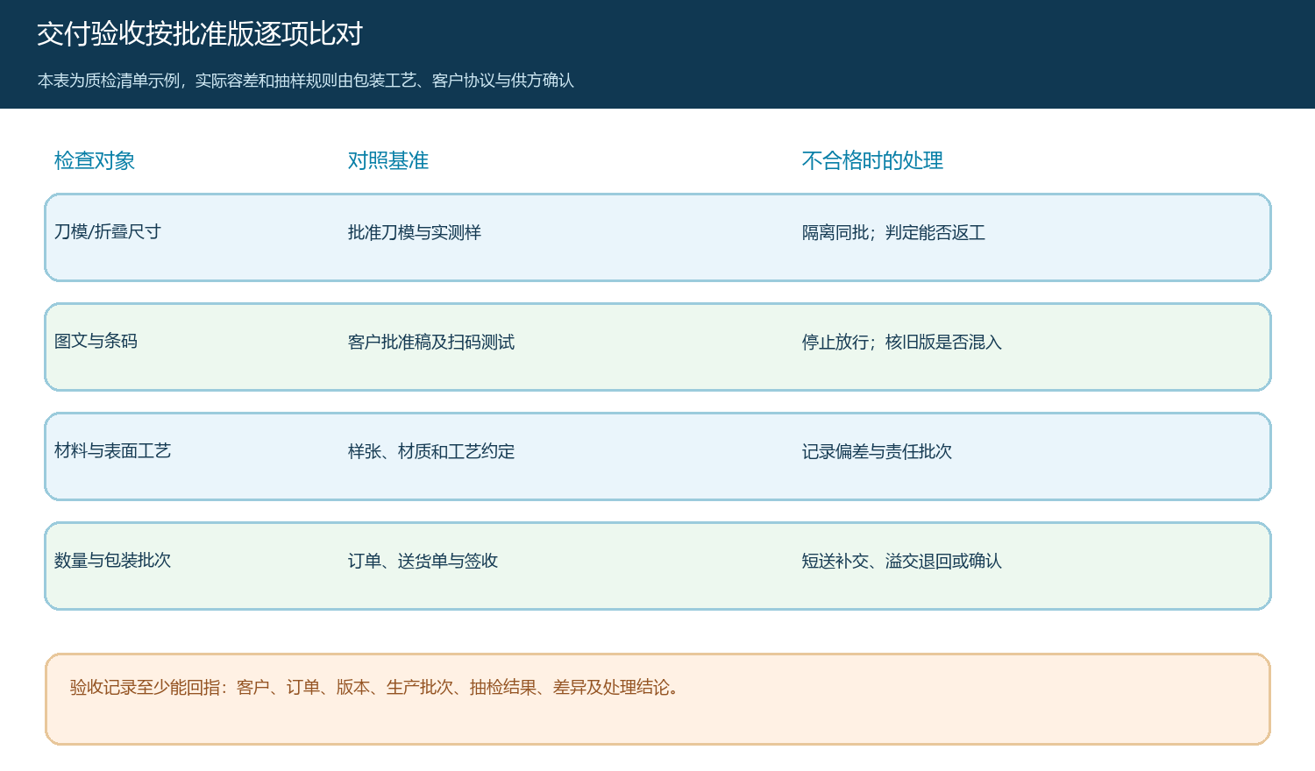
Task: Click the 短送补交、溢交退回或确认 cell
Action: [x=901, y=561]
